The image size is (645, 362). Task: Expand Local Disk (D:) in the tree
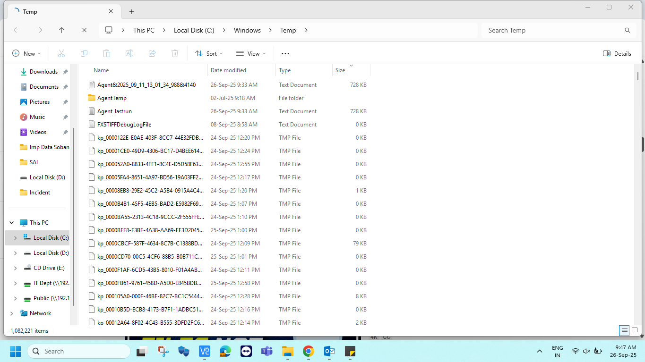pos(15,253)
